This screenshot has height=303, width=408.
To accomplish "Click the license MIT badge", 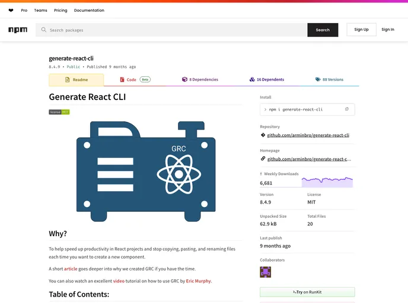I will click(59, 112).
